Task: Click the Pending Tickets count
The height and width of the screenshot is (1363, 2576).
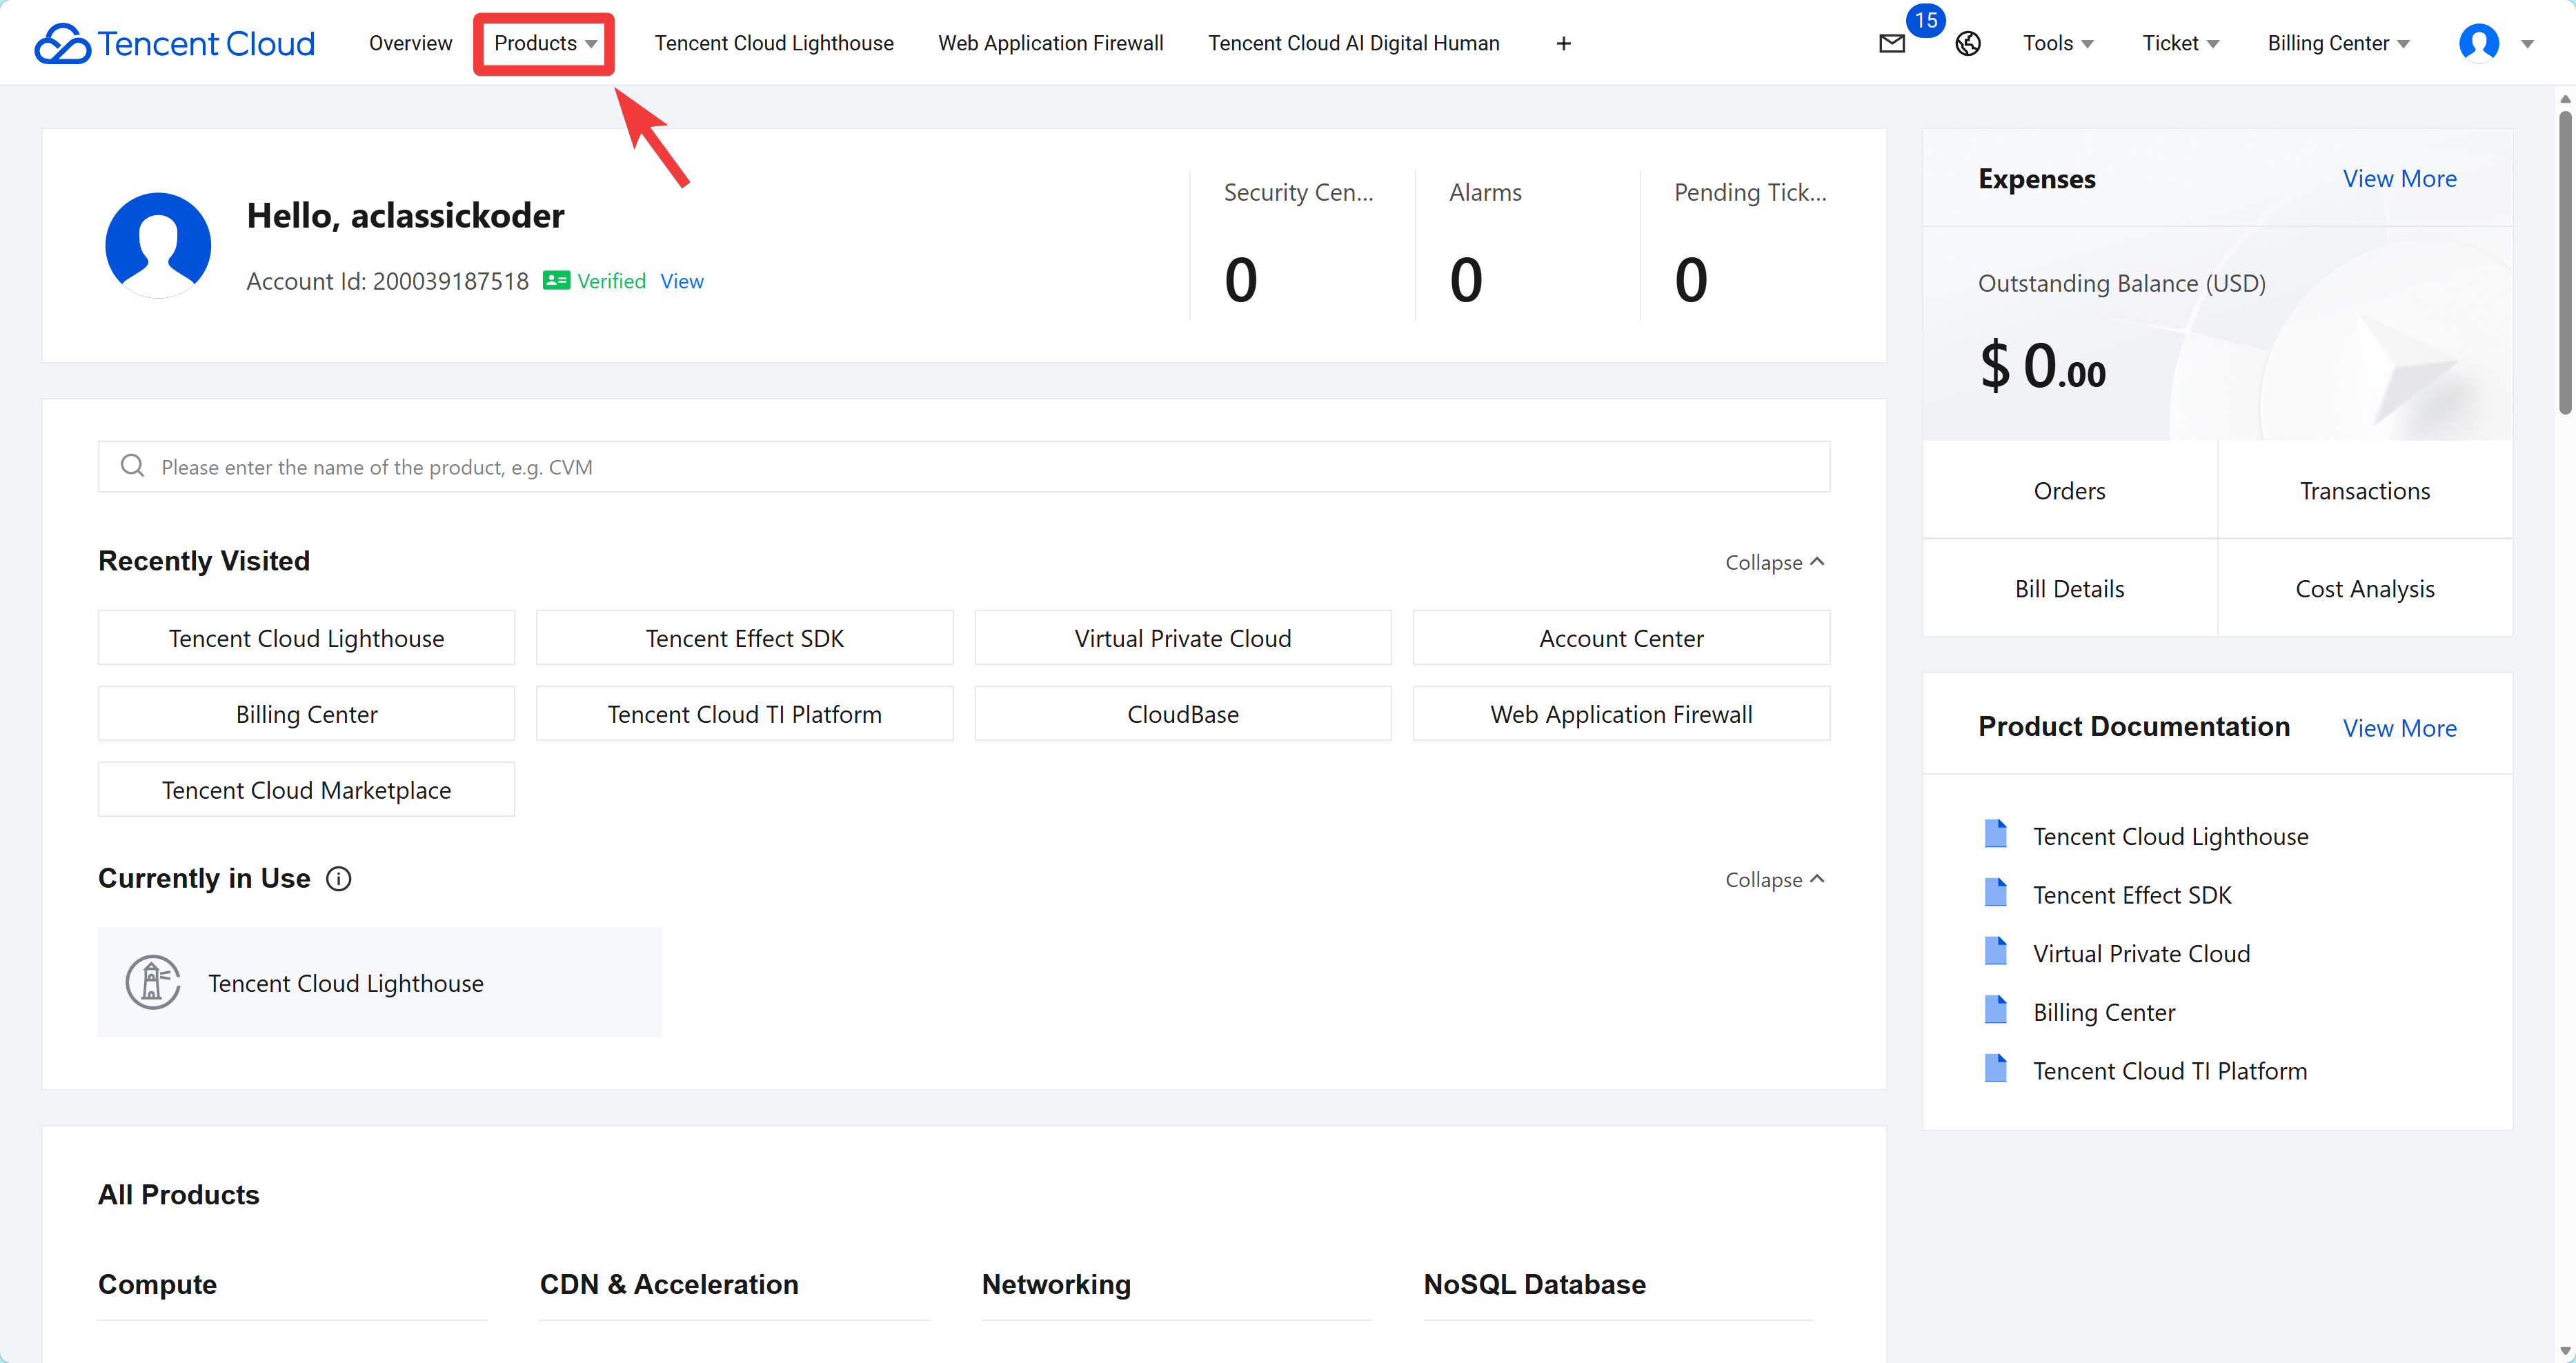Action: [1691, 280]
